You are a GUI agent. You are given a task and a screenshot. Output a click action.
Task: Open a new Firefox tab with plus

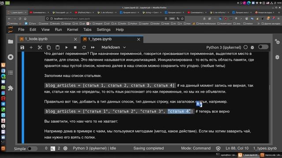(x=279, y=13)
